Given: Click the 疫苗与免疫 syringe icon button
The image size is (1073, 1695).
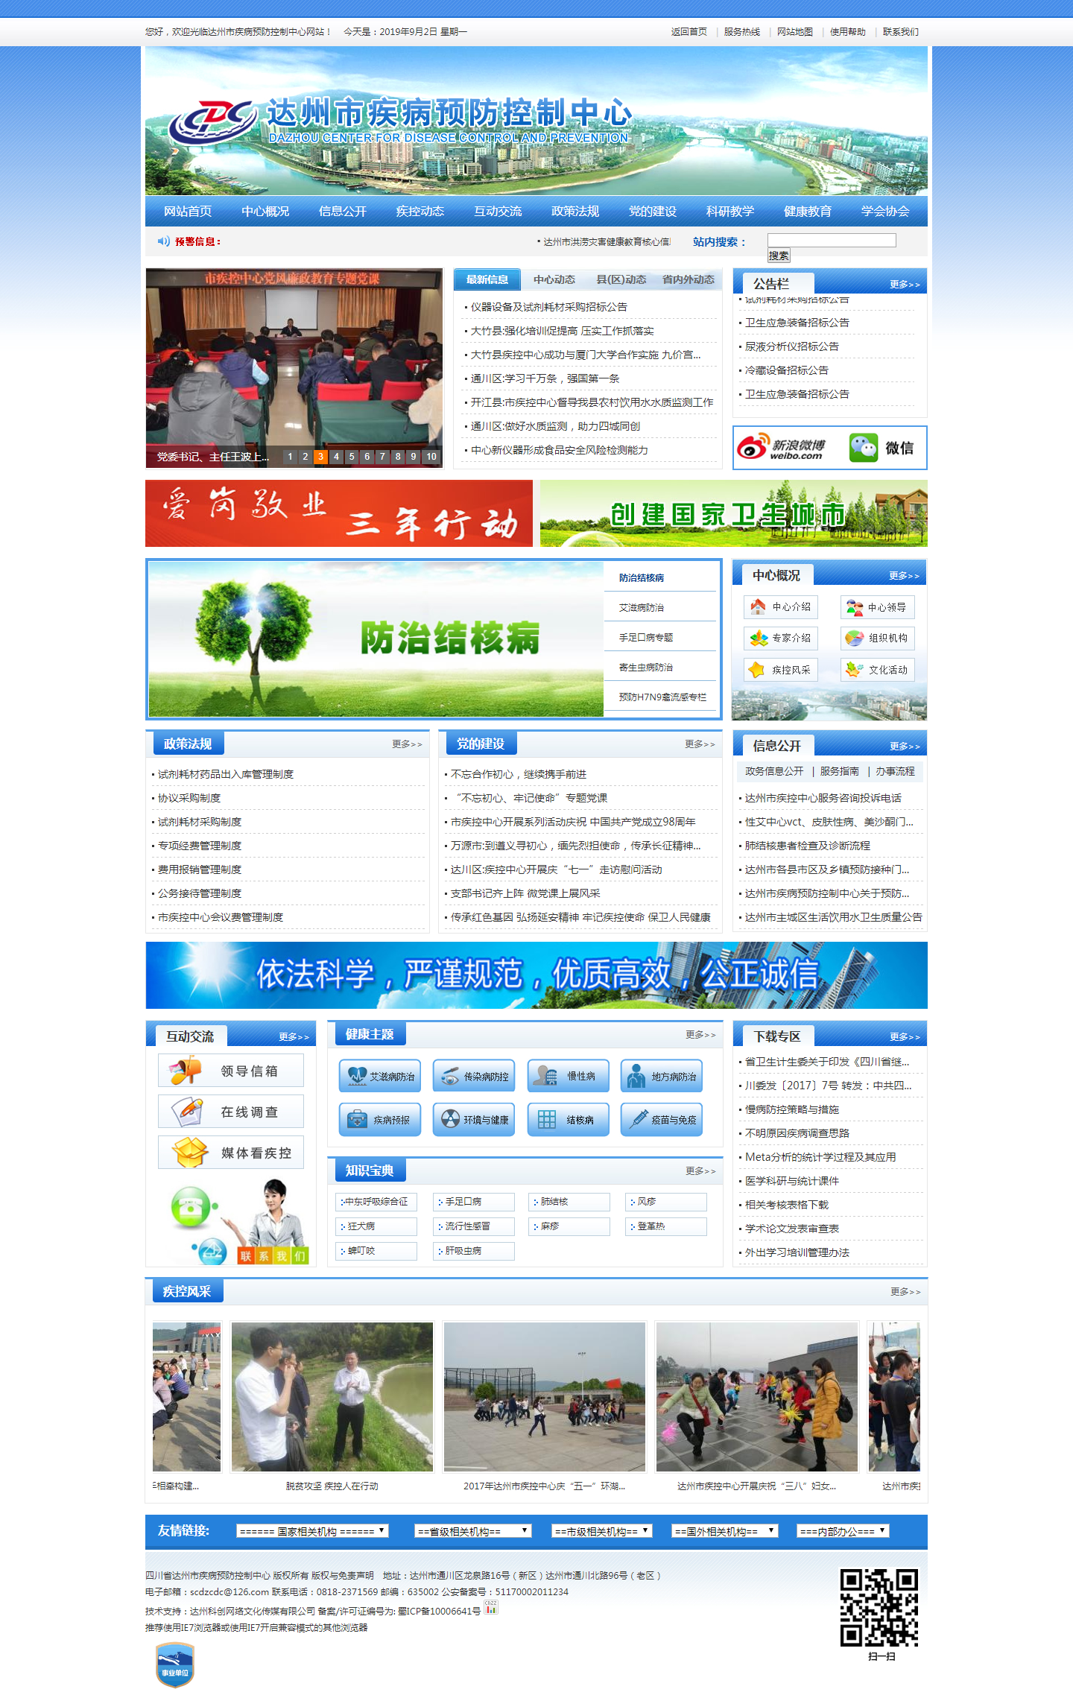Looking at the screenshot, I should coord(662,1120).
